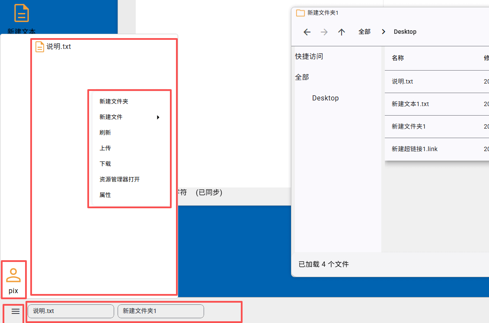Click the forward navigation arrow
The height and width of the screenshot is (323, 489).
[324, 32]
